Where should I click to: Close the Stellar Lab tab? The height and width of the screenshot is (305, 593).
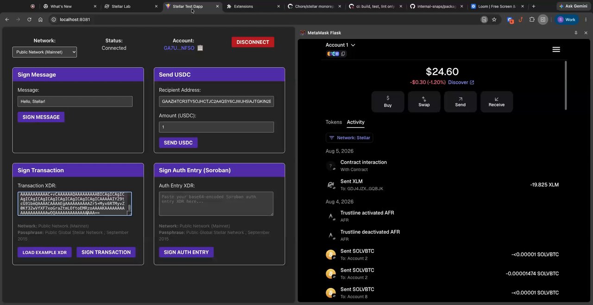156,6
